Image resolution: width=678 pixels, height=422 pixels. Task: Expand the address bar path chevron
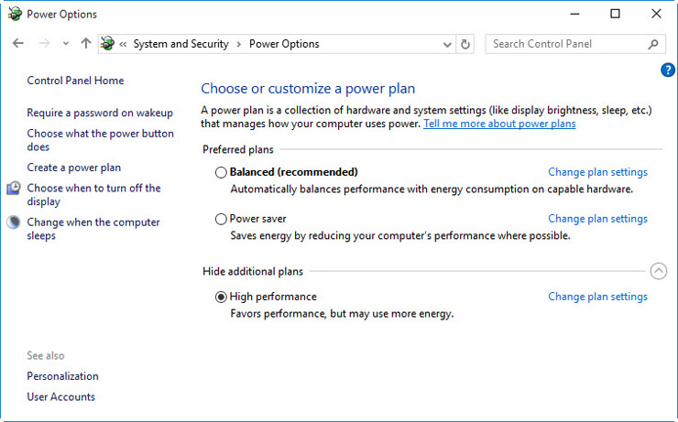tap(124, 44)
